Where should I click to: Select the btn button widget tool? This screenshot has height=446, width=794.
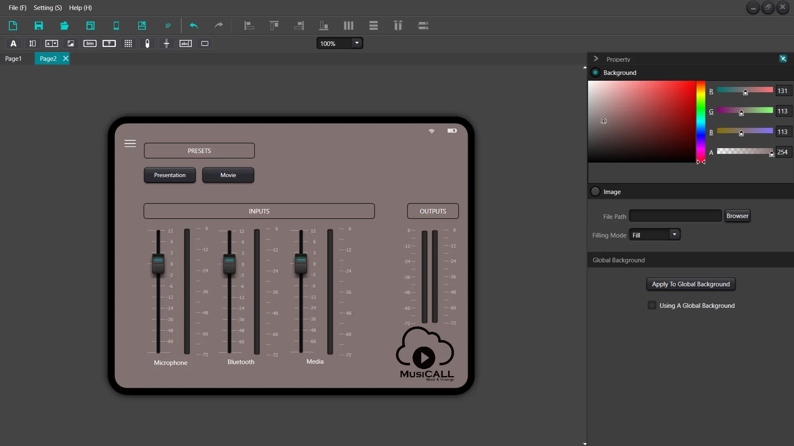click(x=90, y=43)
